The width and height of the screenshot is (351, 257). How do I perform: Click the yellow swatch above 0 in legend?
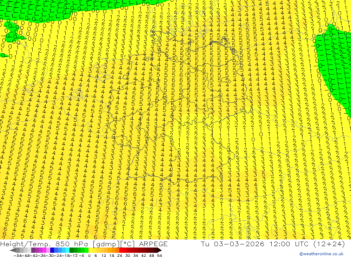click(x=91, y=250)
